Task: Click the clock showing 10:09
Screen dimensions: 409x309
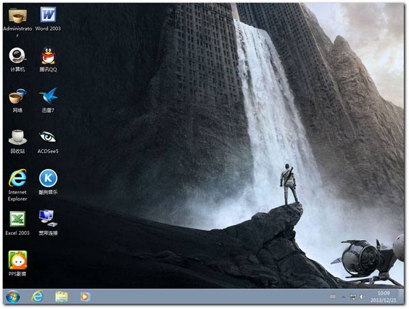Action: 383,297
